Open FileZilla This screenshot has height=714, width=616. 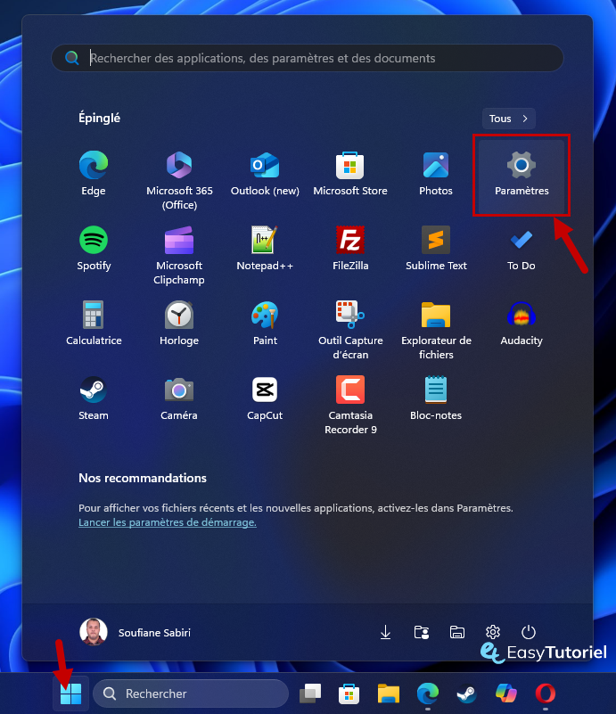coord(350,248)
